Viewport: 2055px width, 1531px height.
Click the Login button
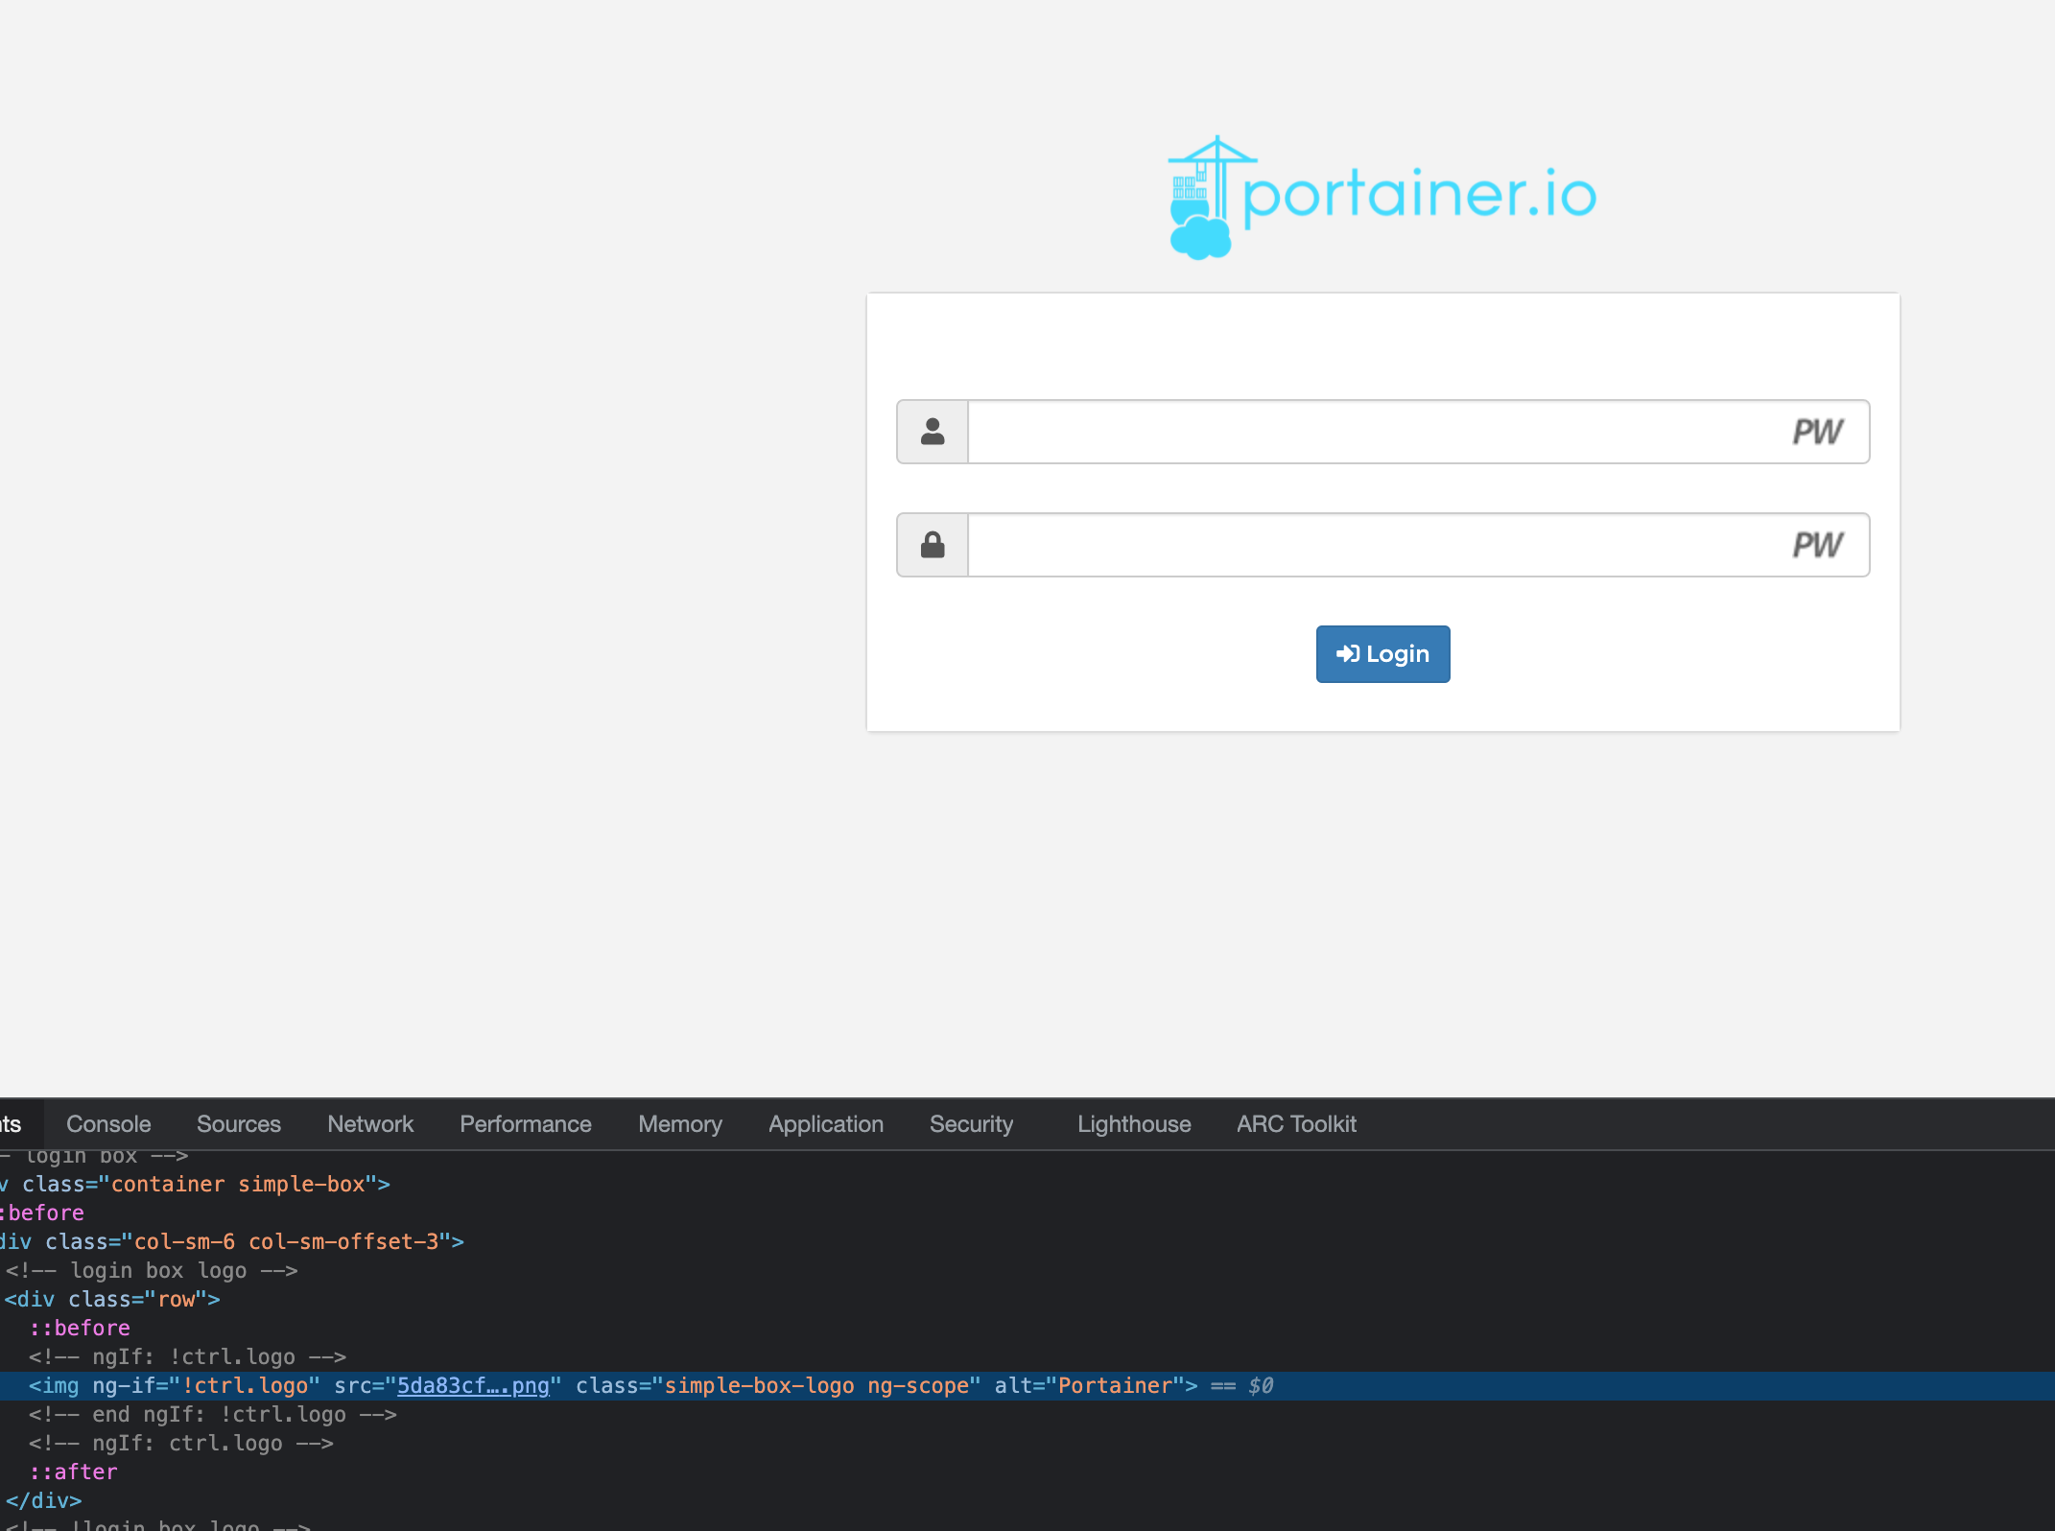(1382, 653)
